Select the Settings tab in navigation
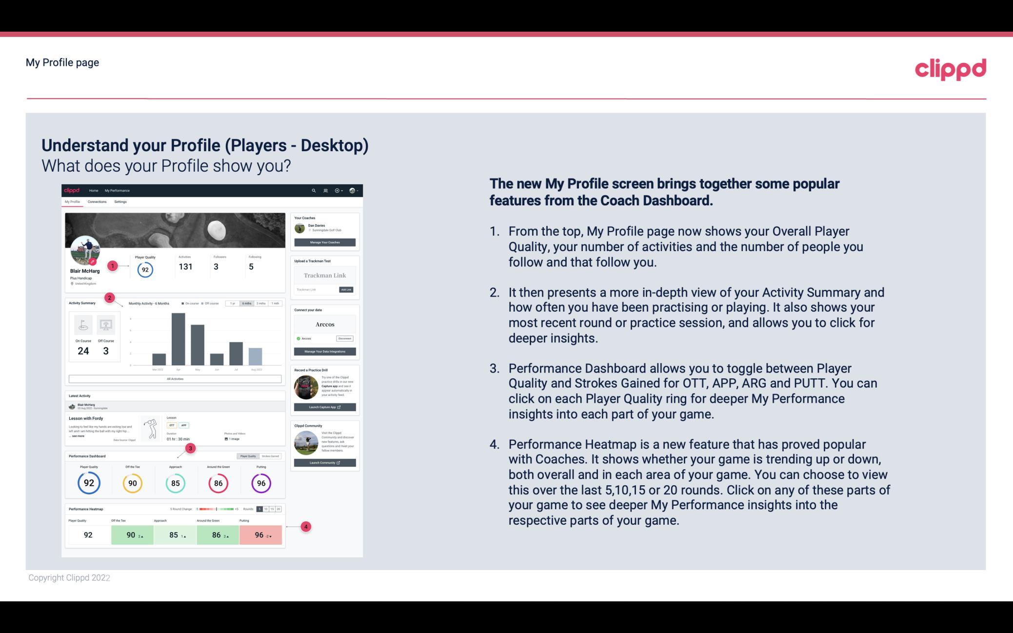This screenshot has height=633, width=1013. pos(120,203)
